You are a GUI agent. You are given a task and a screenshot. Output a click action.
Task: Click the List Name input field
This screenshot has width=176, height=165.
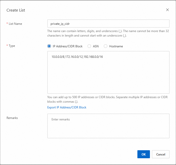click(108, 24)
